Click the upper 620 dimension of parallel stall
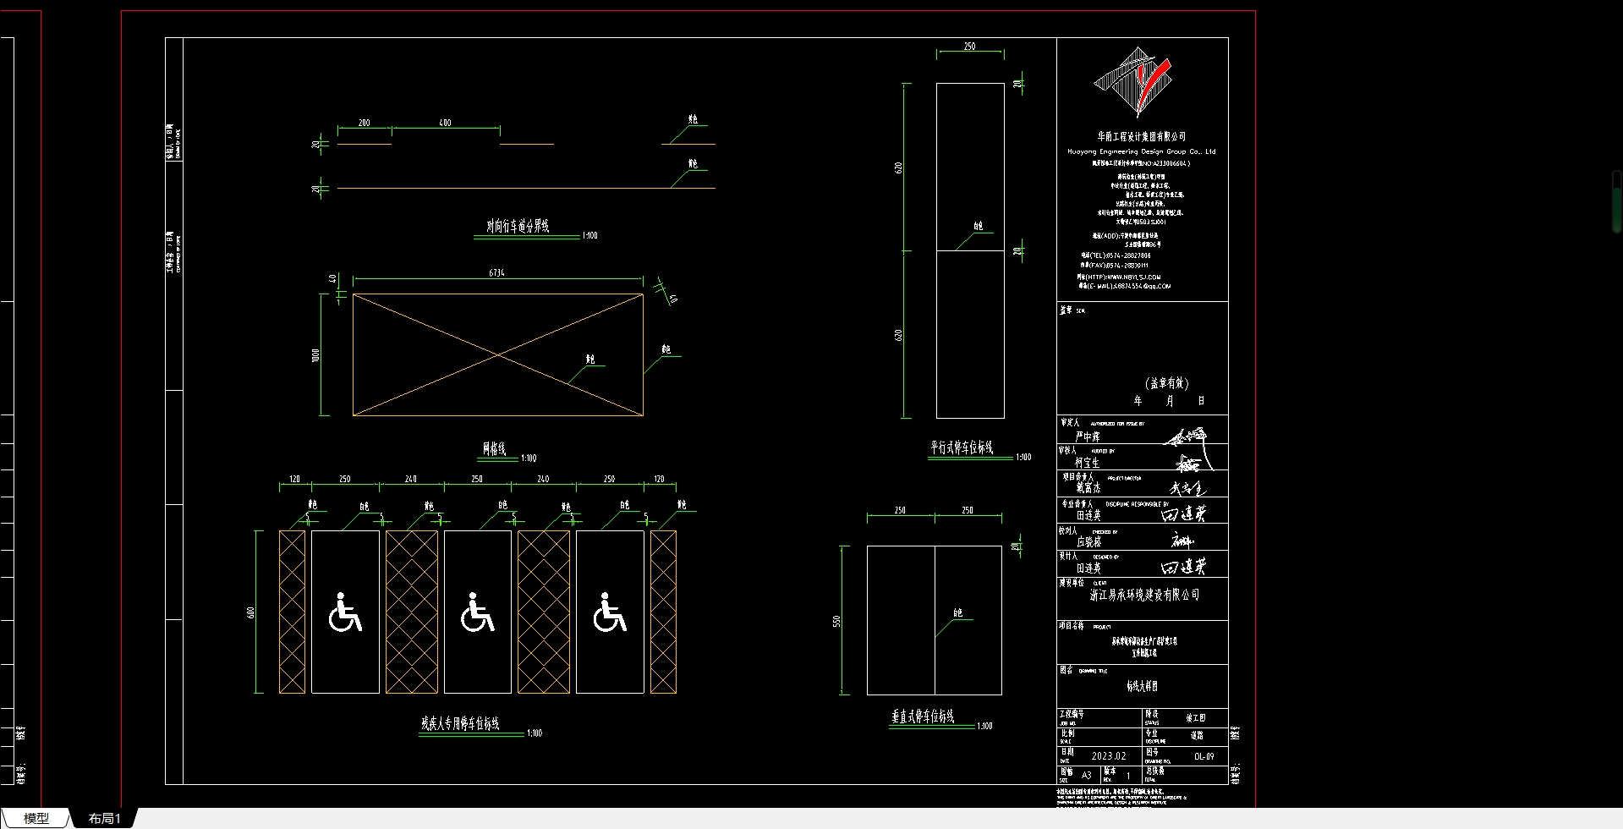 click(898, 167)
